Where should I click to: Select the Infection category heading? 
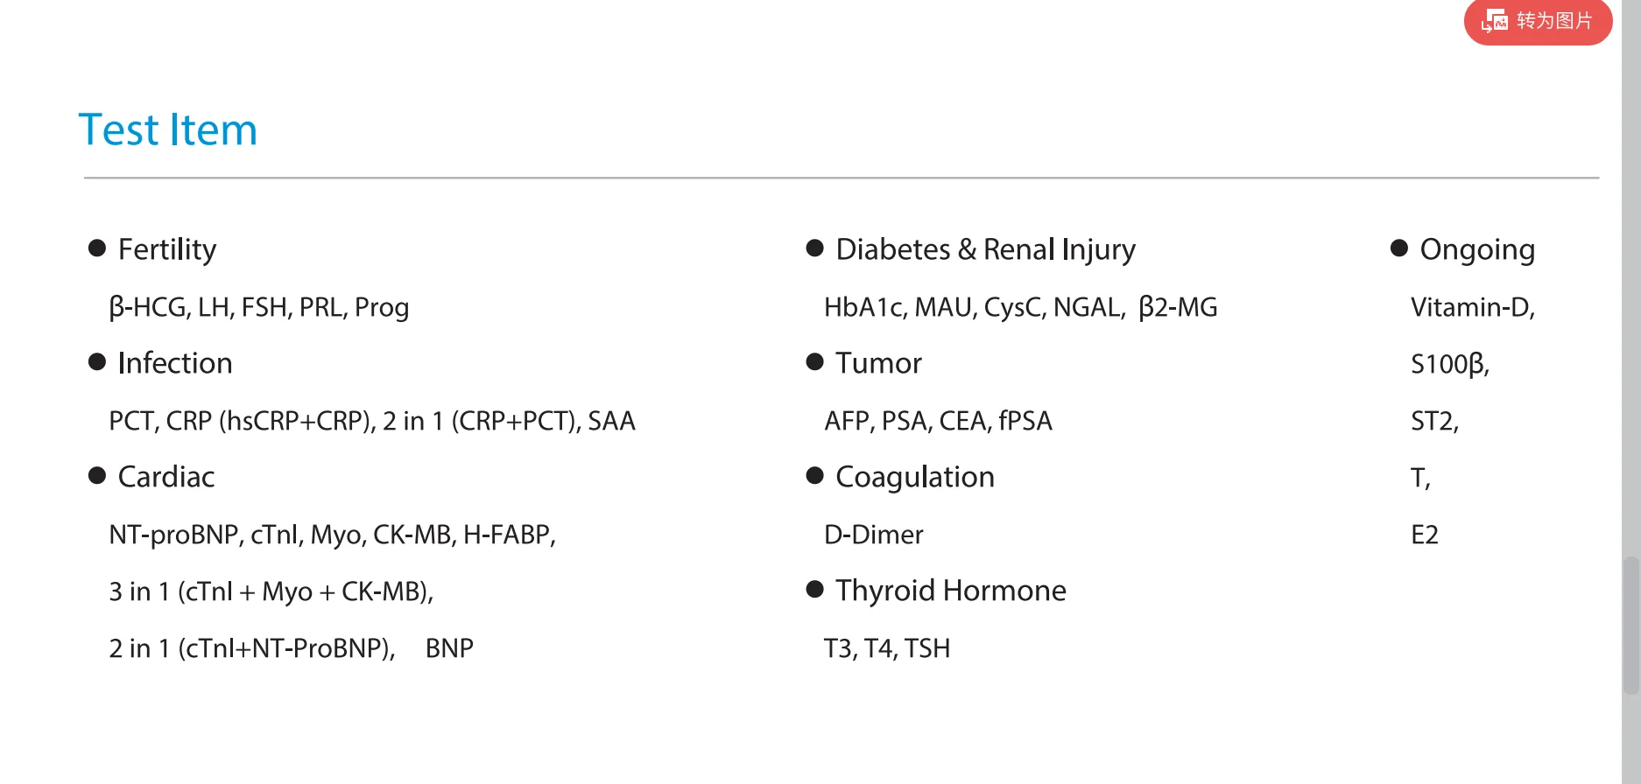tap(175, 363)
